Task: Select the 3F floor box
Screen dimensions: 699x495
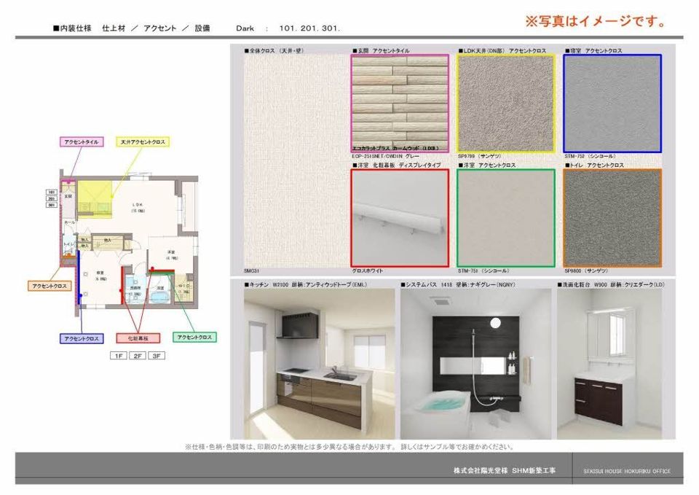Action: (x=157, y=356)
